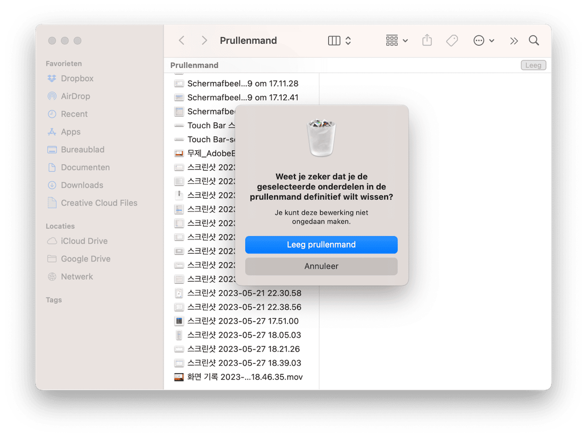
Task: Click the Tags toolbar icon
Action: 452,41
